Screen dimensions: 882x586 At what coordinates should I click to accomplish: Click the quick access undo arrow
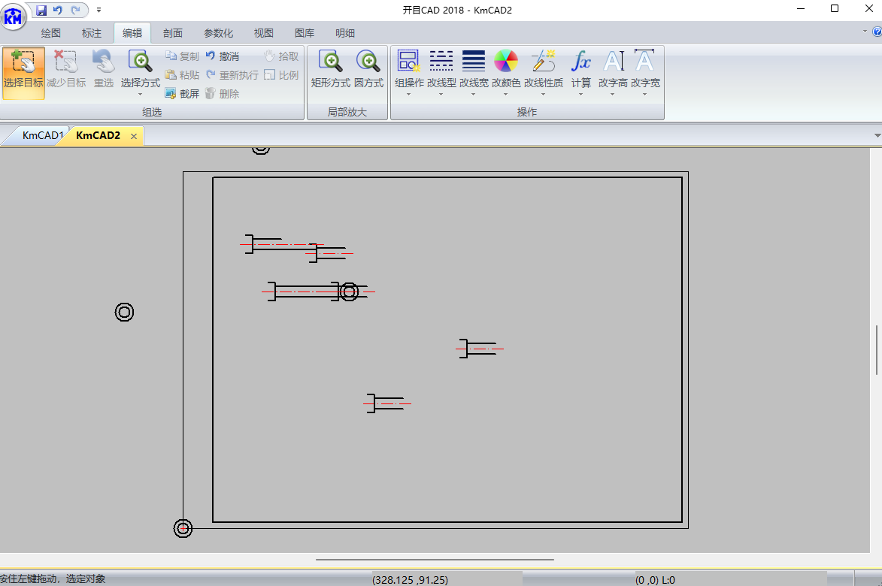coord(57,10)
